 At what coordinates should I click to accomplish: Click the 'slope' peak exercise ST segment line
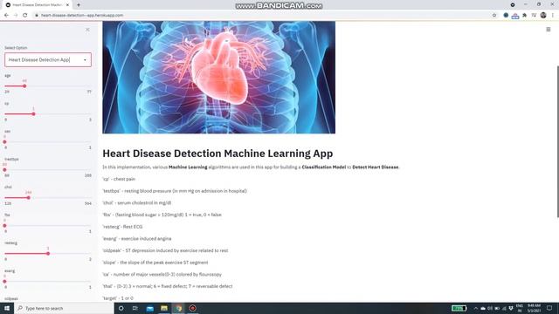click(x=155, y=263)
